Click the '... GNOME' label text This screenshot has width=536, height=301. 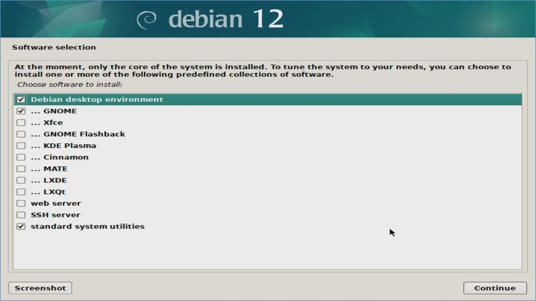pos(54,111)
